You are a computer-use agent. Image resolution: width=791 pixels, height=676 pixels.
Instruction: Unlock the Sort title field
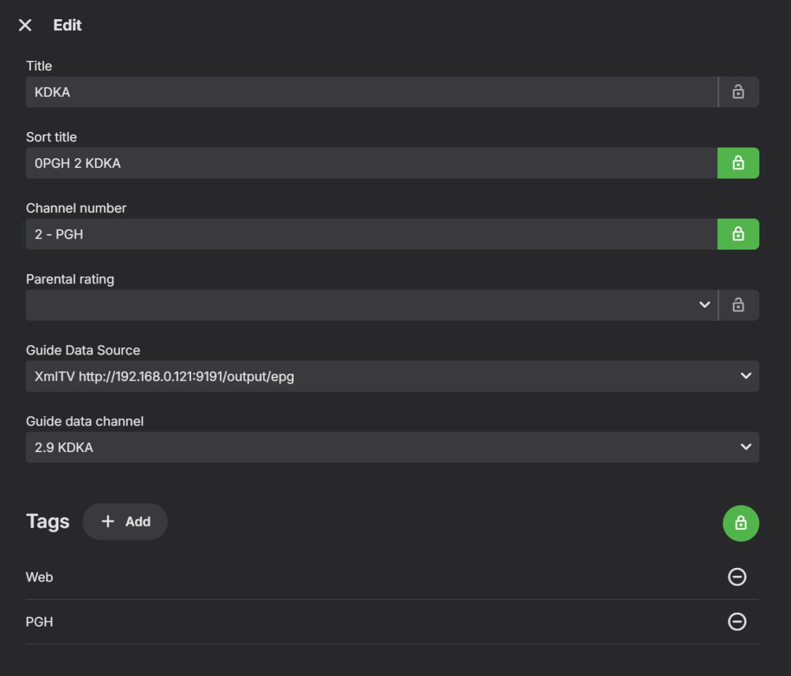click(738, 163)
